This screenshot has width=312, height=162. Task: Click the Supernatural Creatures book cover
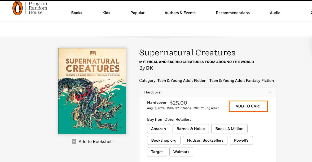pyautogui.click(x=92, y=91)
